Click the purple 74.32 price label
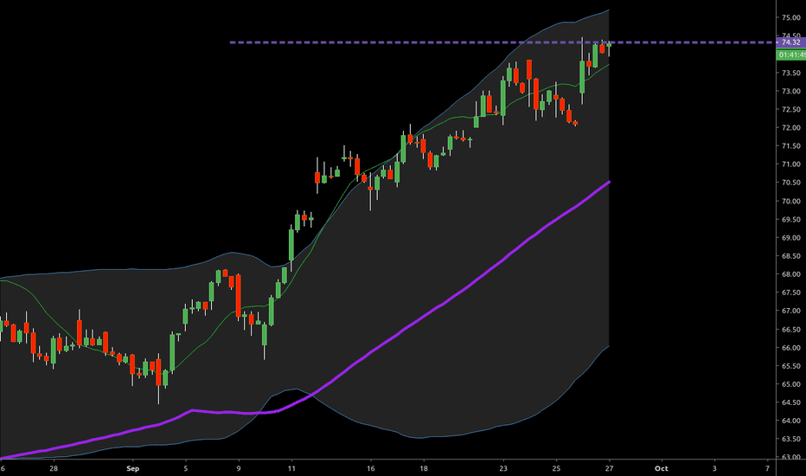Image resolution: width=806 pixels, height=476 pixels. [790, 42]
